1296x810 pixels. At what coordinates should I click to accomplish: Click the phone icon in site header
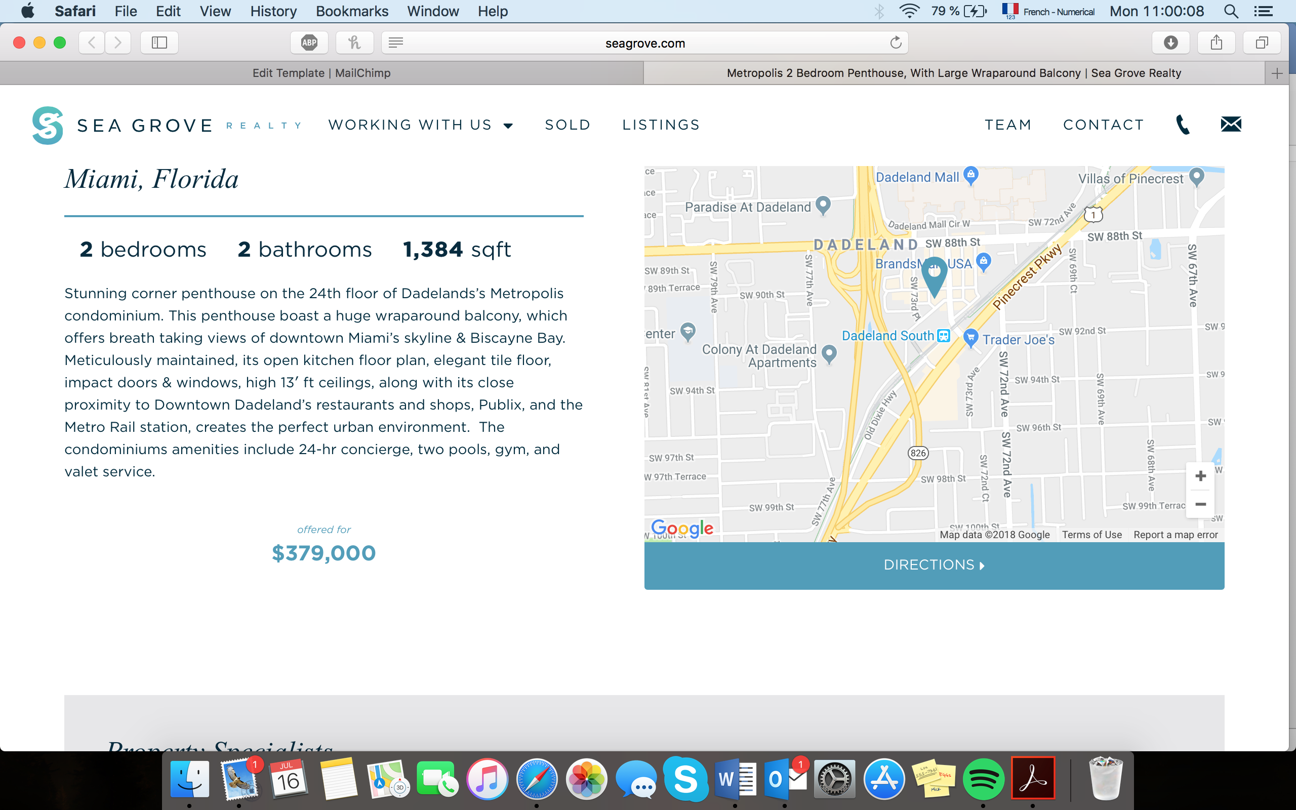coord(1183,125)
